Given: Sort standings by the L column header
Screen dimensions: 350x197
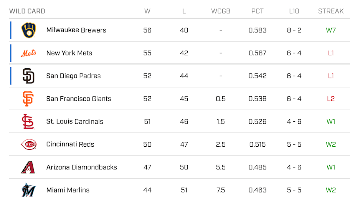Looking at the screenshot, I should click(x=184, y=11).
